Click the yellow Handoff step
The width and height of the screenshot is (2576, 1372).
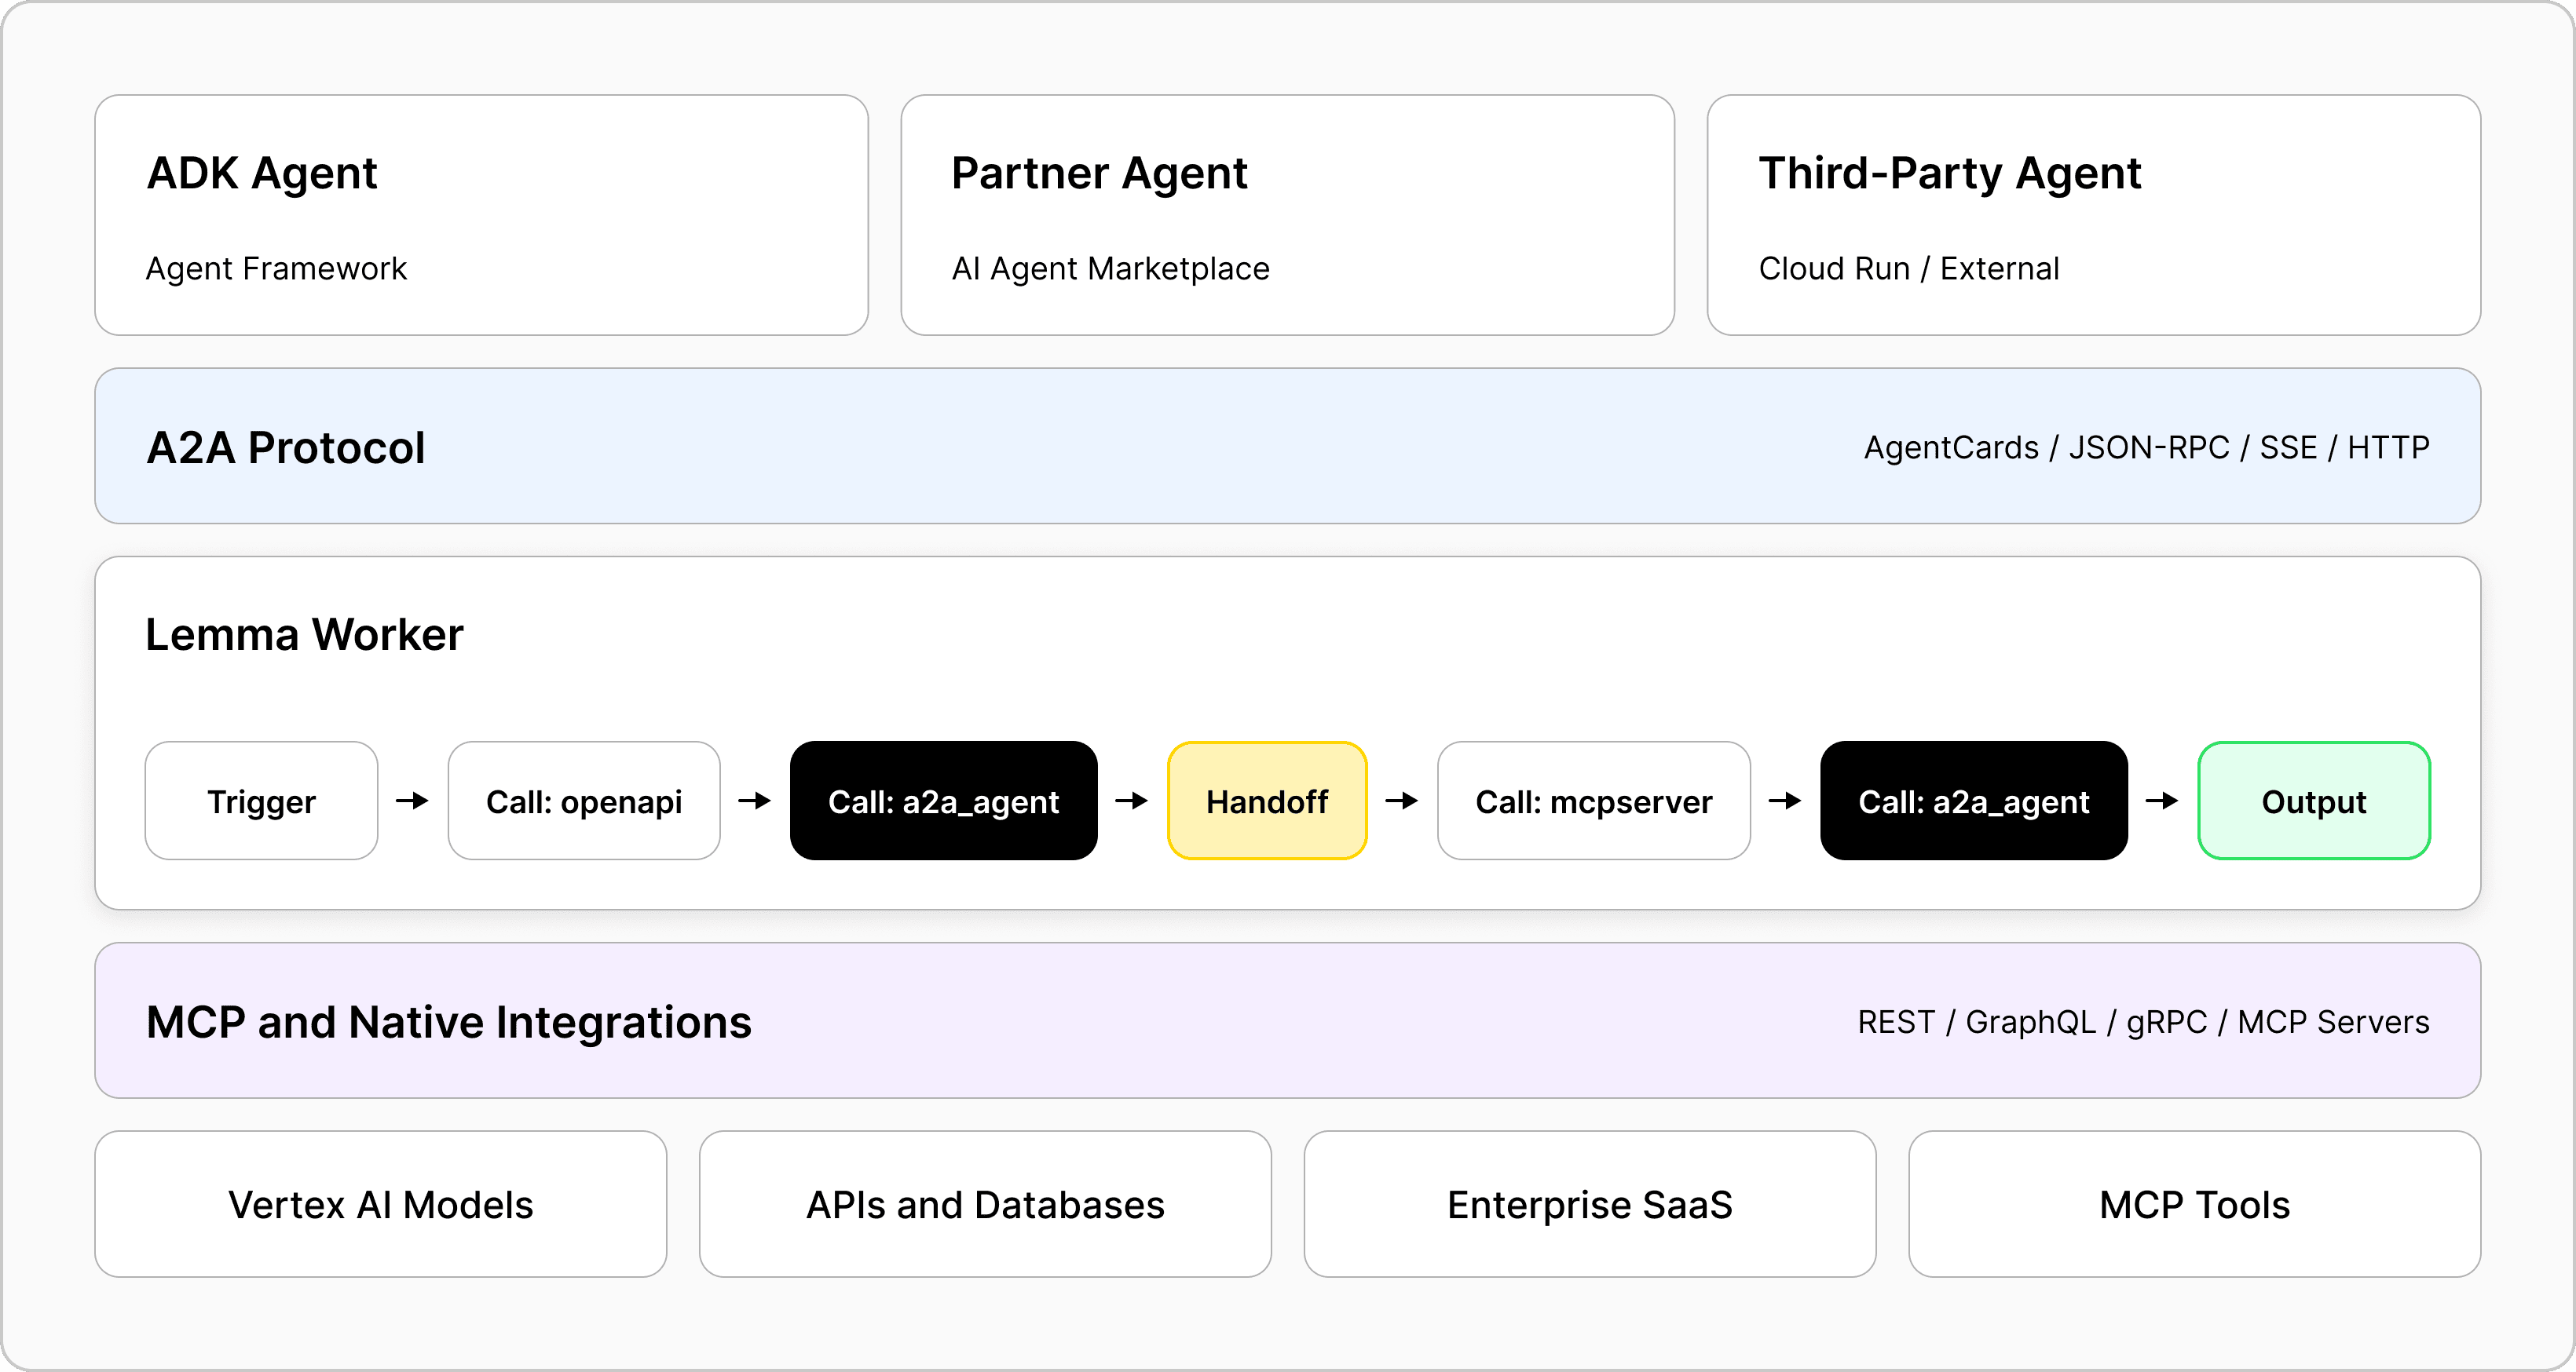(x=1267, y=801)
